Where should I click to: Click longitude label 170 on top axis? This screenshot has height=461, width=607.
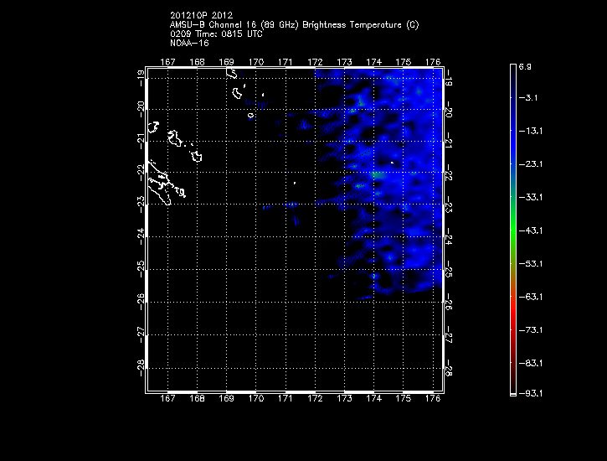tap(255, 62)
